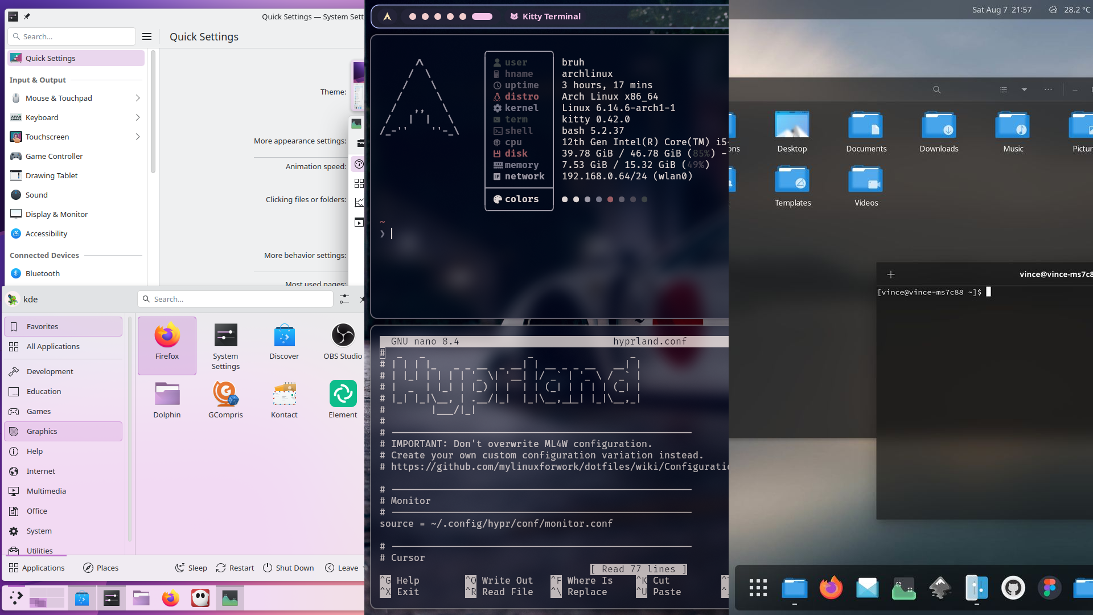Open the Videos folder in the file manager
Screen dimensions: 1093x615
point(866,186)
